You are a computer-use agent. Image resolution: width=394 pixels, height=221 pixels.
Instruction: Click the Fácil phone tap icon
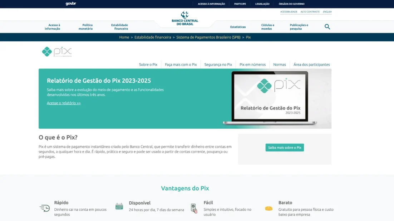tap(194, 208)
